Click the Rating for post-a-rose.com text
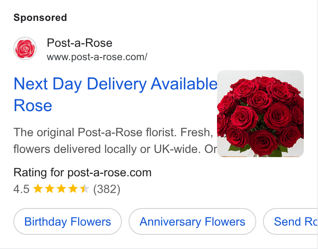The height and width of the screenshot is (249, 318). coord(83,173)
